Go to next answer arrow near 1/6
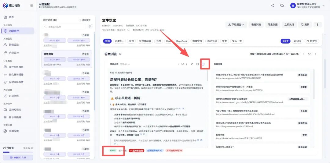The height and width of the screenshot is (163, 330). (186, 64)
